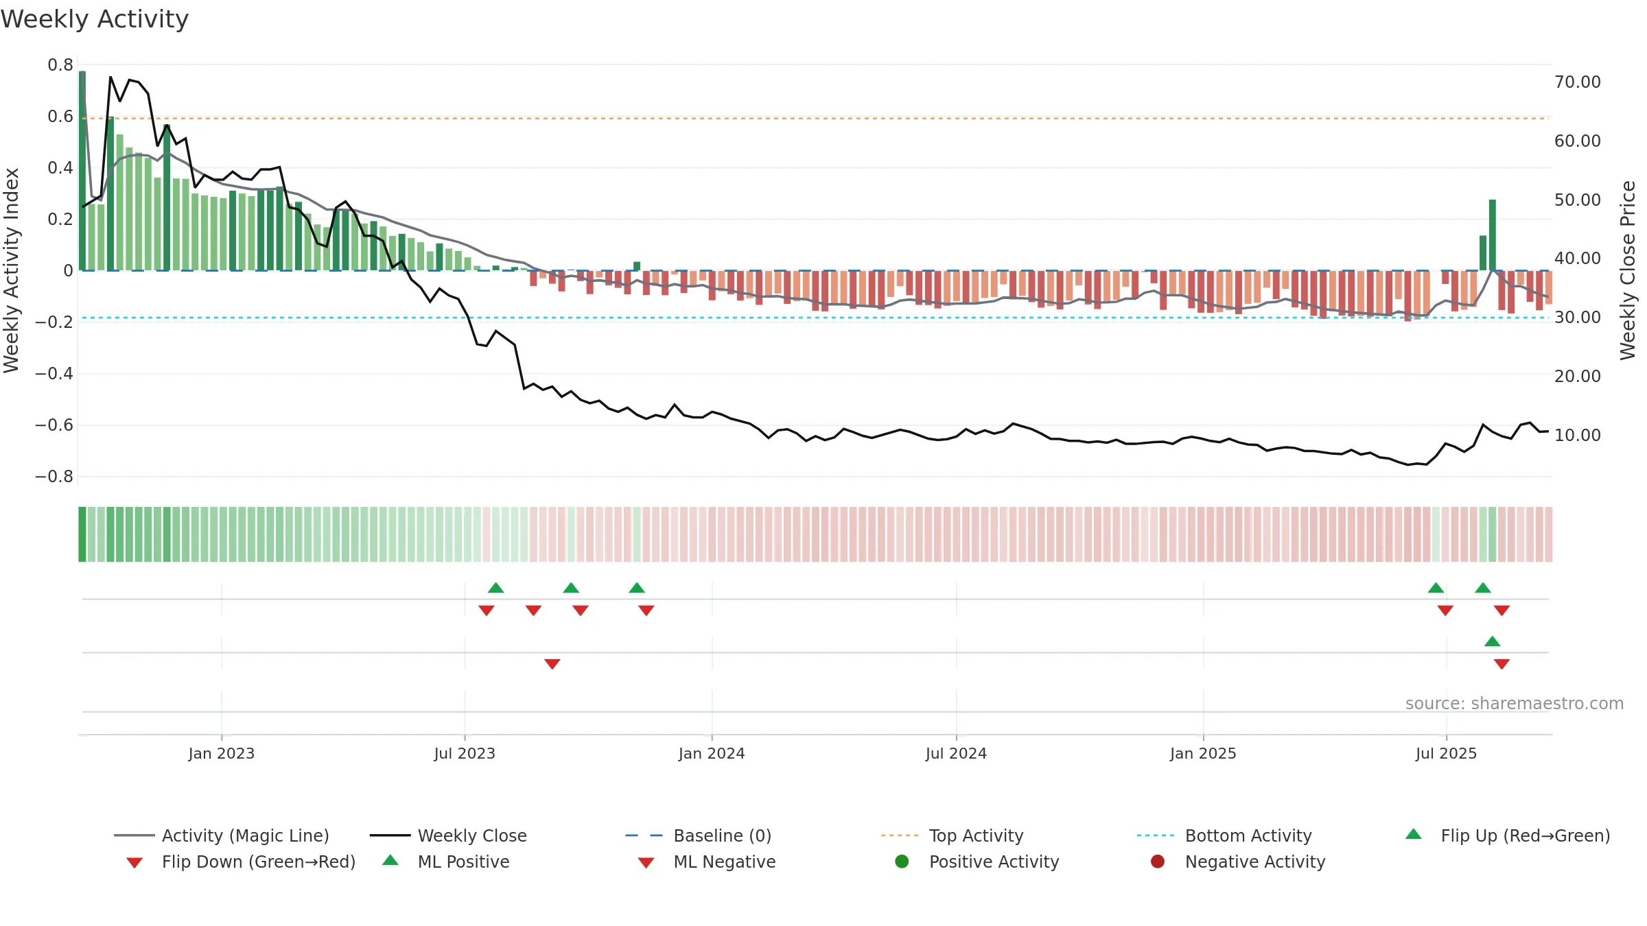This screenshot has width=1647, height=926.
Task: Click the 10.00 price axis tick
Action: pos(1577,435)
